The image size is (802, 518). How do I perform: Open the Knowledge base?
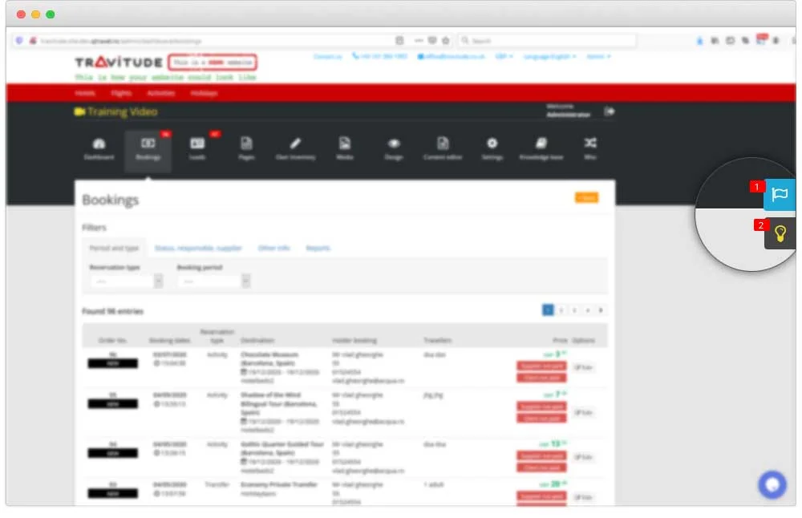coord(541,148)
